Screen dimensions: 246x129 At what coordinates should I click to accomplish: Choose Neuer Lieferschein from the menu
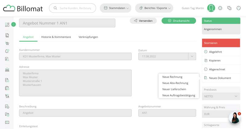click(x=174, y=89)
